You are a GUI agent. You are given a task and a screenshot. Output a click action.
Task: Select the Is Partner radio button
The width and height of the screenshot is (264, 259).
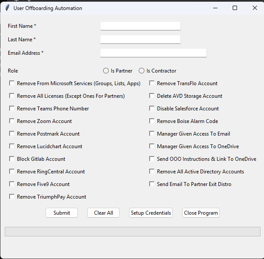(106, 71)
